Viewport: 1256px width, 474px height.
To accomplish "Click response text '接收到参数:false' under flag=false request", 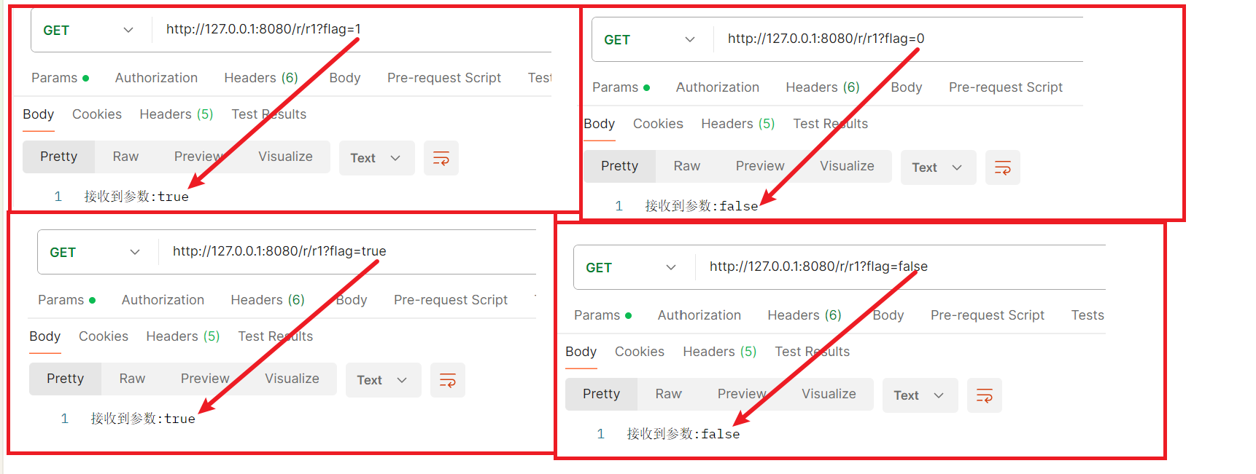I will [x=683, y=434].
